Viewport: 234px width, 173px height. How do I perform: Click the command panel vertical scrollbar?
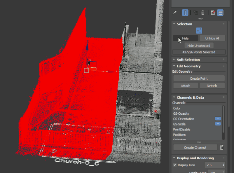coord(229,73)
